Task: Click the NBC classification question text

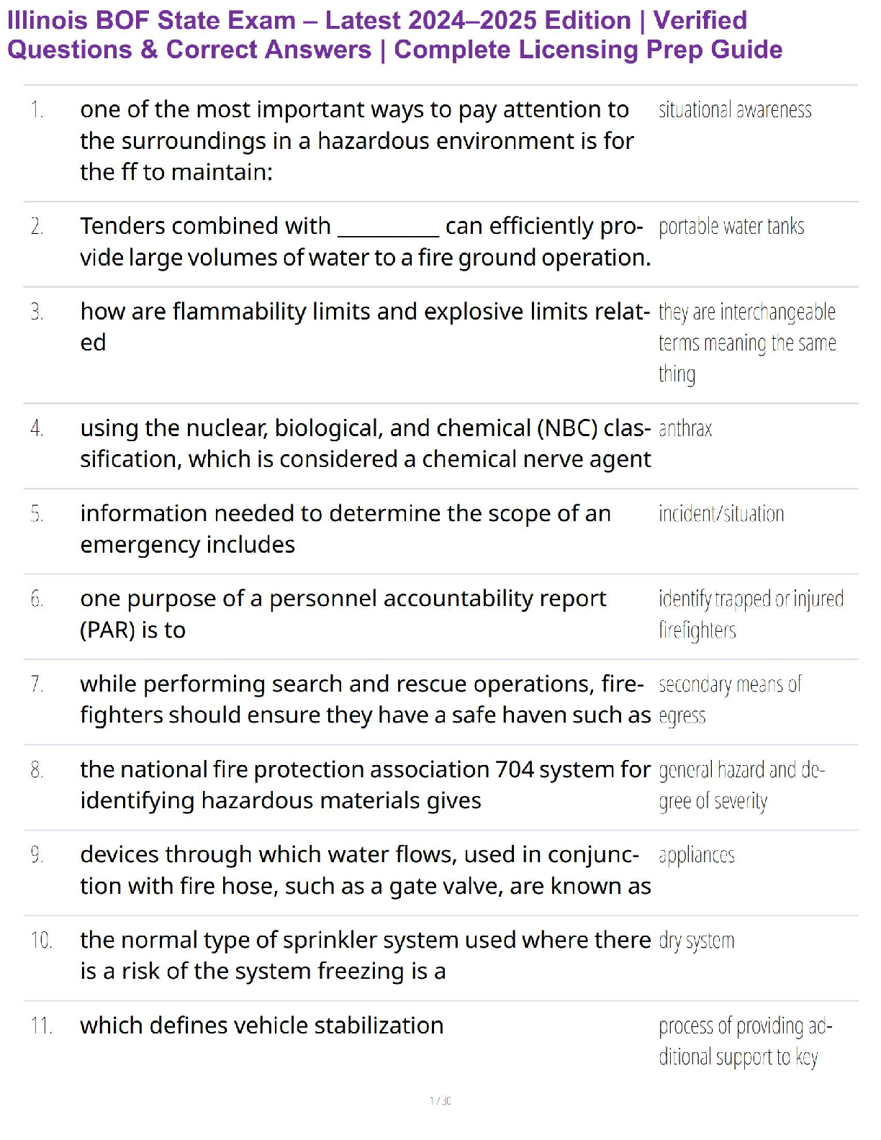Action: coord(365,443)
